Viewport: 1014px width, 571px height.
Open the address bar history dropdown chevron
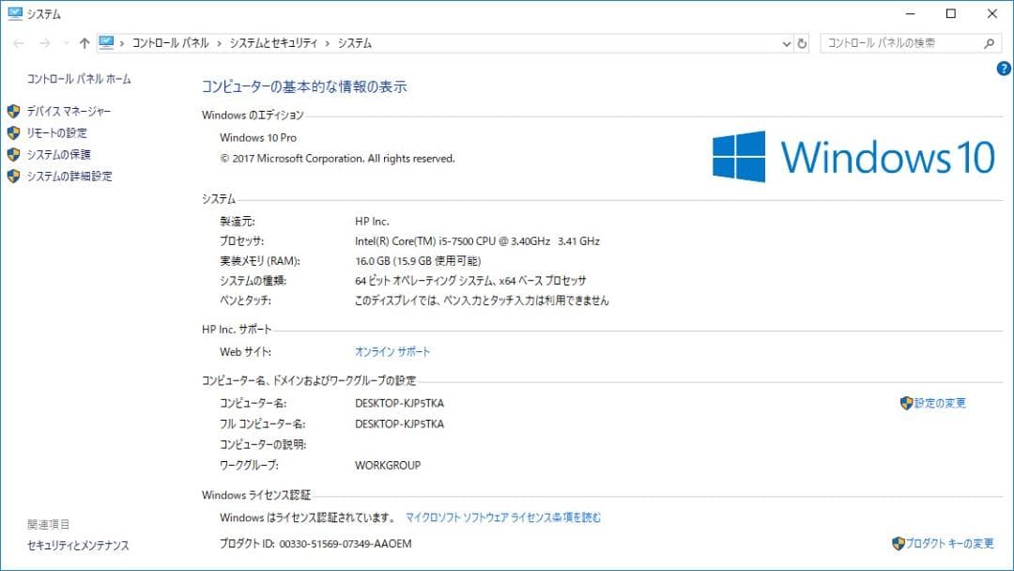point(786,42)
